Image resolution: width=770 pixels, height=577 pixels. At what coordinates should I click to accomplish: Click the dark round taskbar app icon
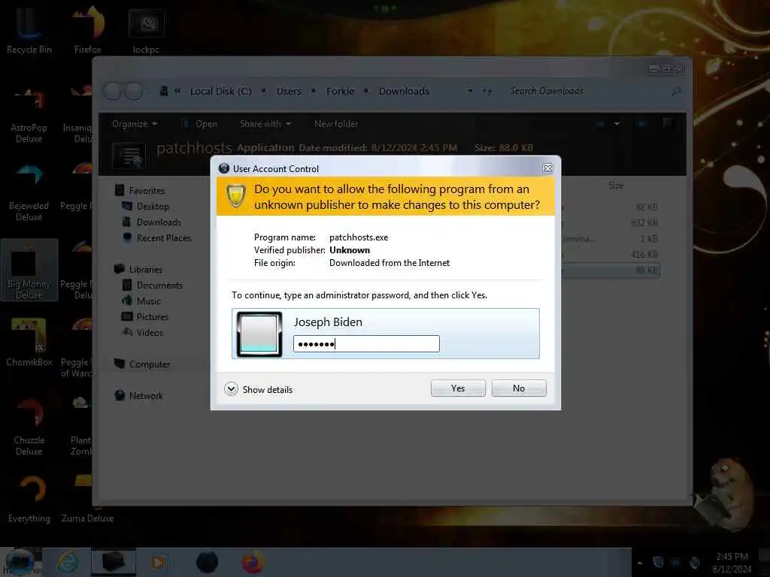point(207,562)
